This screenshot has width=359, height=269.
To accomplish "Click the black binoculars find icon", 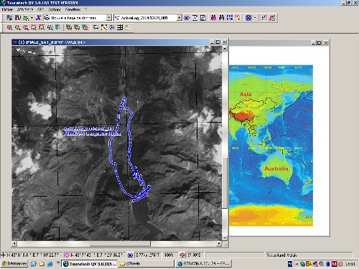I will click(221, 18).
